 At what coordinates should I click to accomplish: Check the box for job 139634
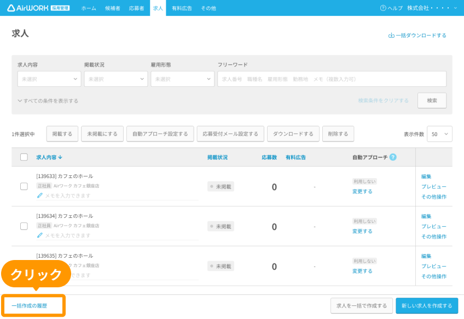coord(24,226)
